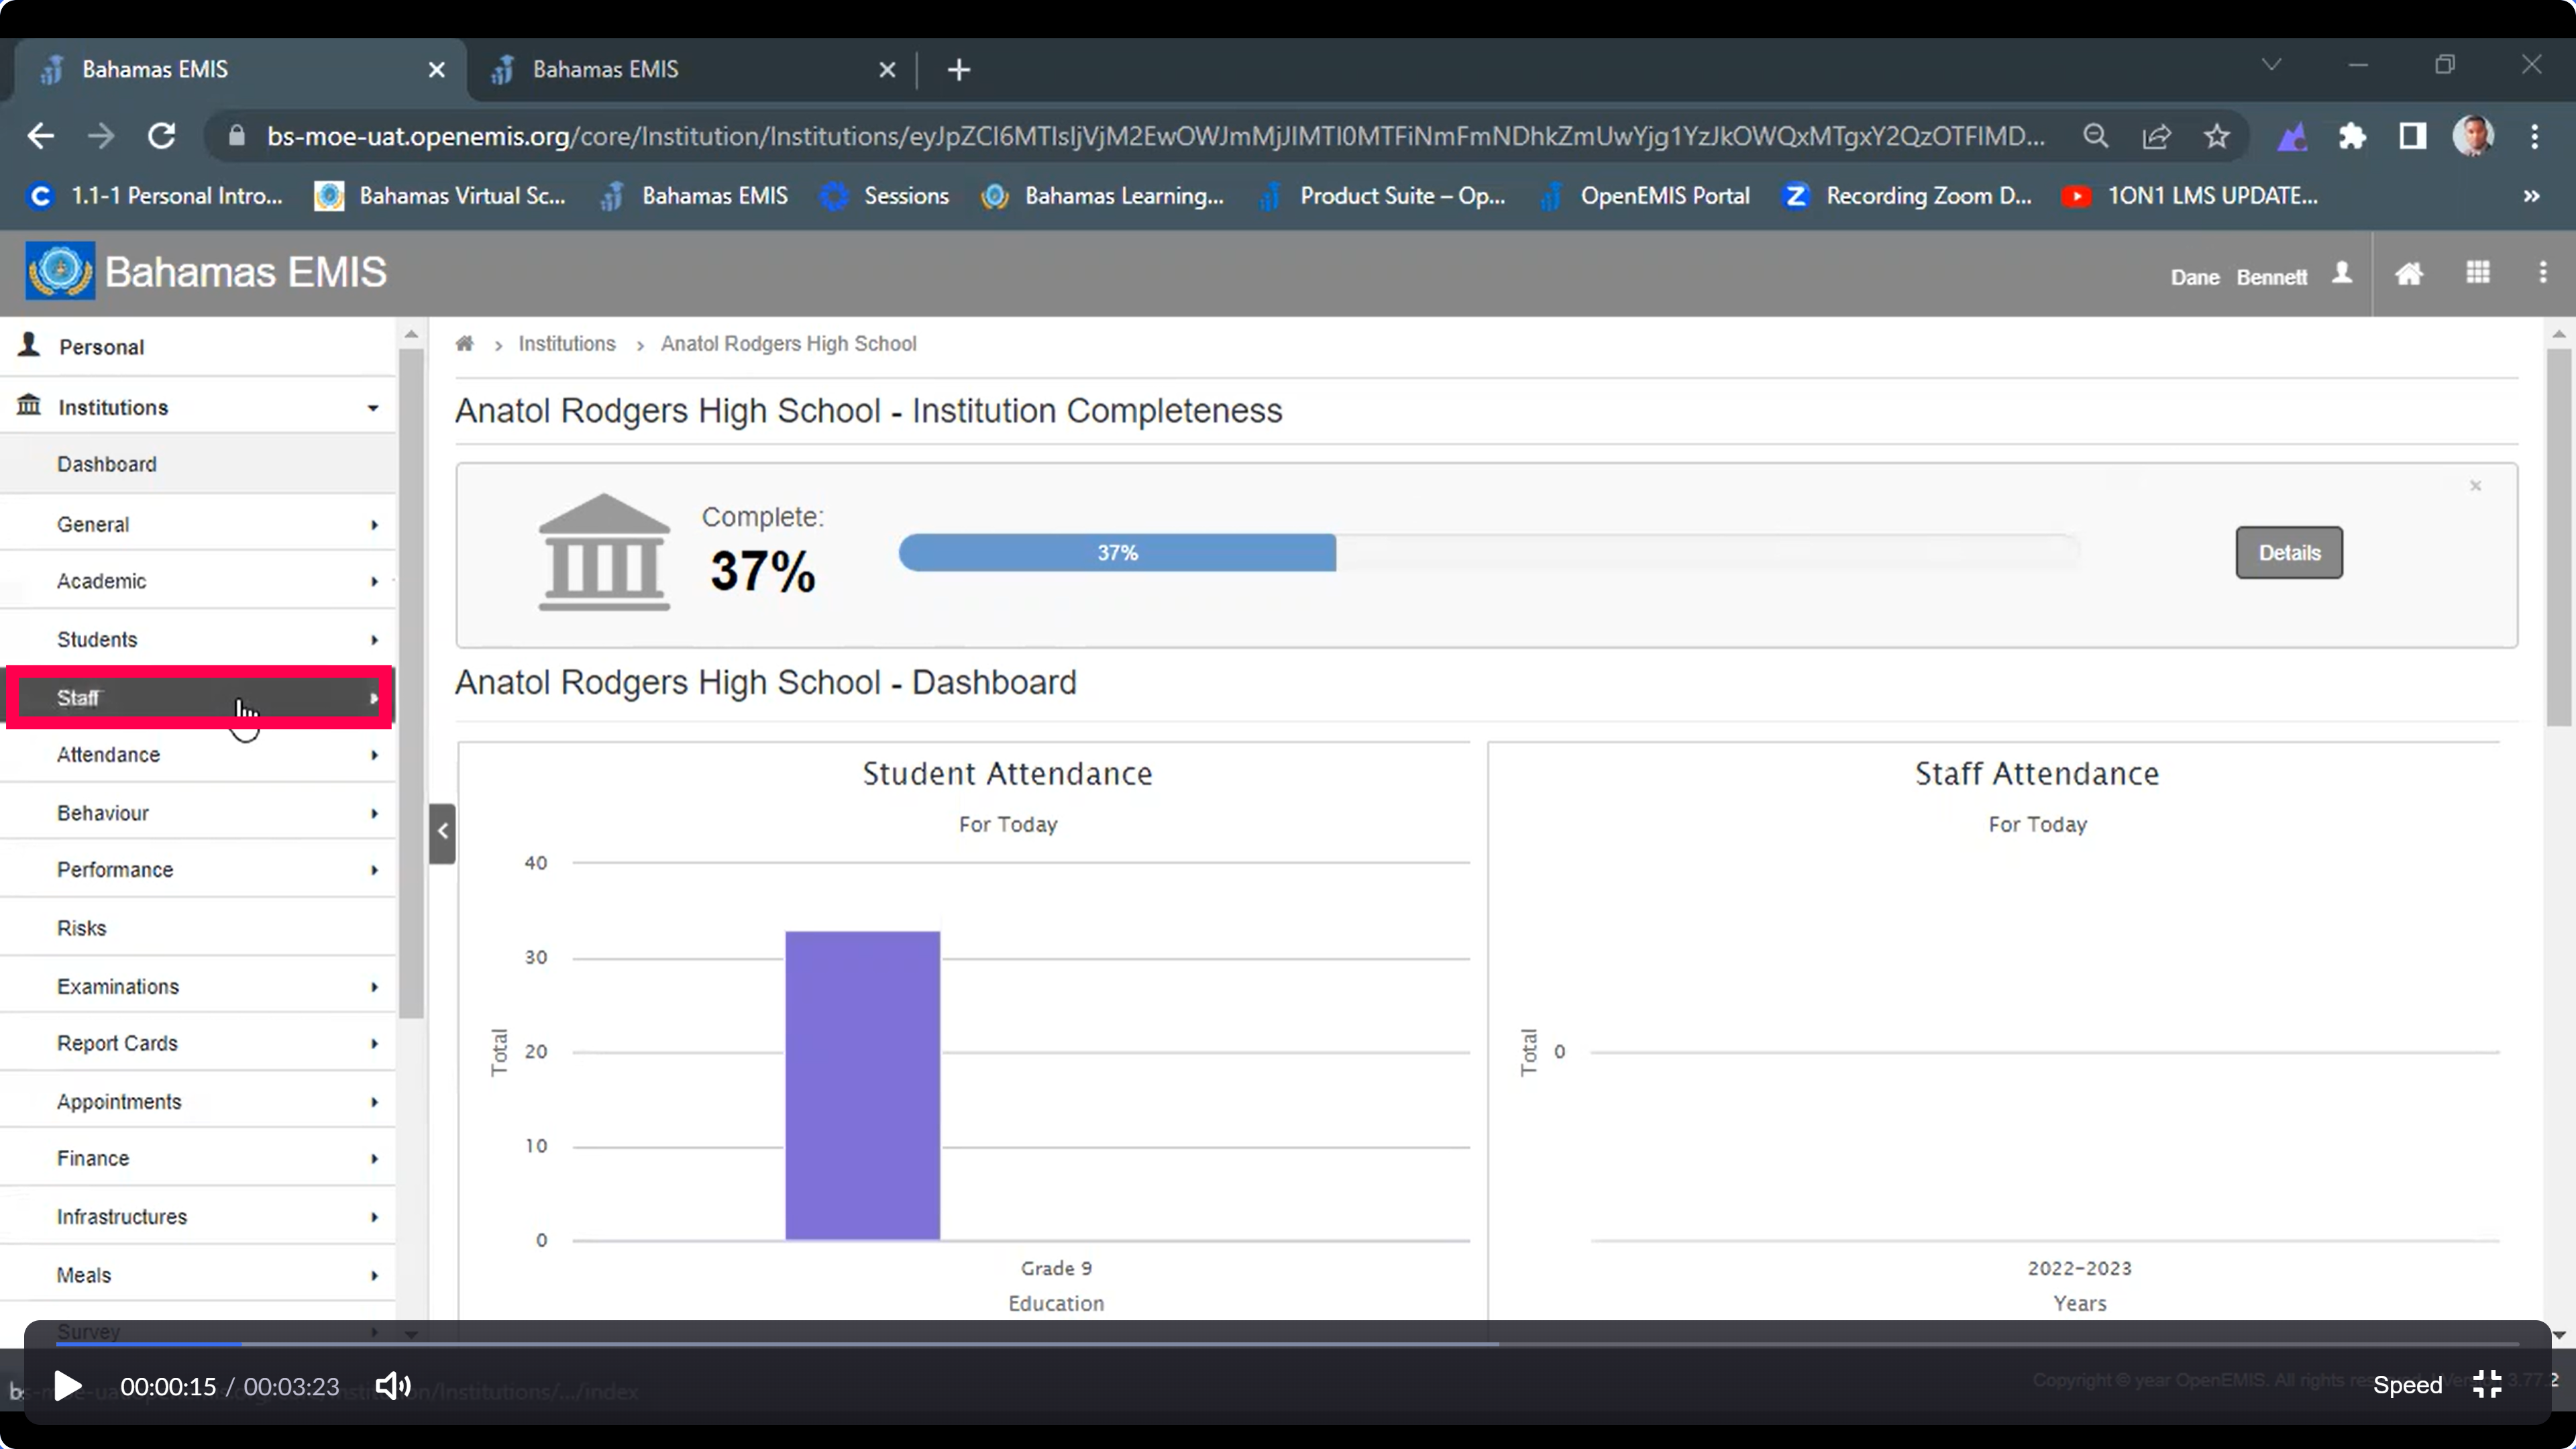Play the video
2576x1449 pixels.
(67, 1386)
